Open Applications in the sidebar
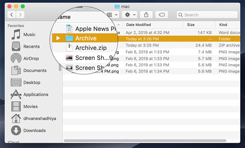The image size is (245, 148). 35,94
